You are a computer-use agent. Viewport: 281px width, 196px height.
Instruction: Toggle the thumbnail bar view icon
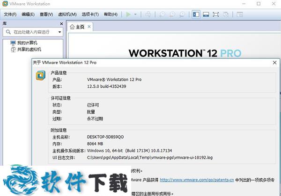tap(206, 14)
